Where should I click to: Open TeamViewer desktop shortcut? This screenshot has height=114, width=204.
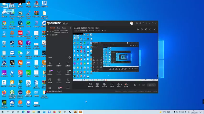[12, 54]
